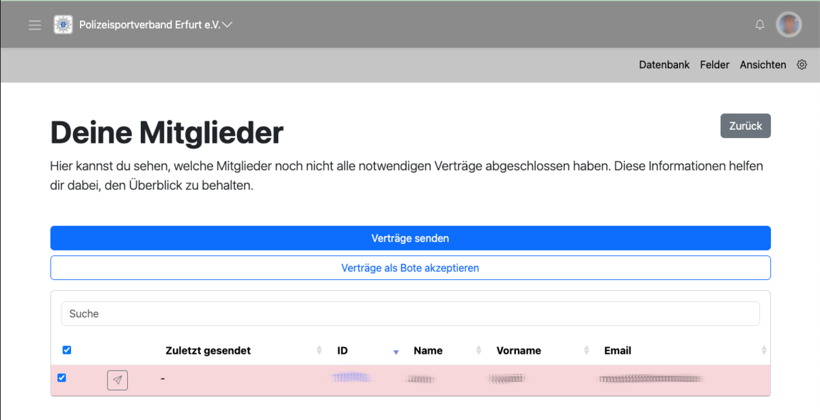Open the notifications bell
This screenshot has height=420, width=820.
tap(760, 25)
